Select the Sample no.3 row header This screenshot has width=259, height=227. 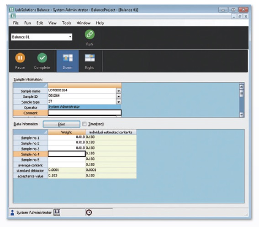pyautogui.click(x=31, y=149)
